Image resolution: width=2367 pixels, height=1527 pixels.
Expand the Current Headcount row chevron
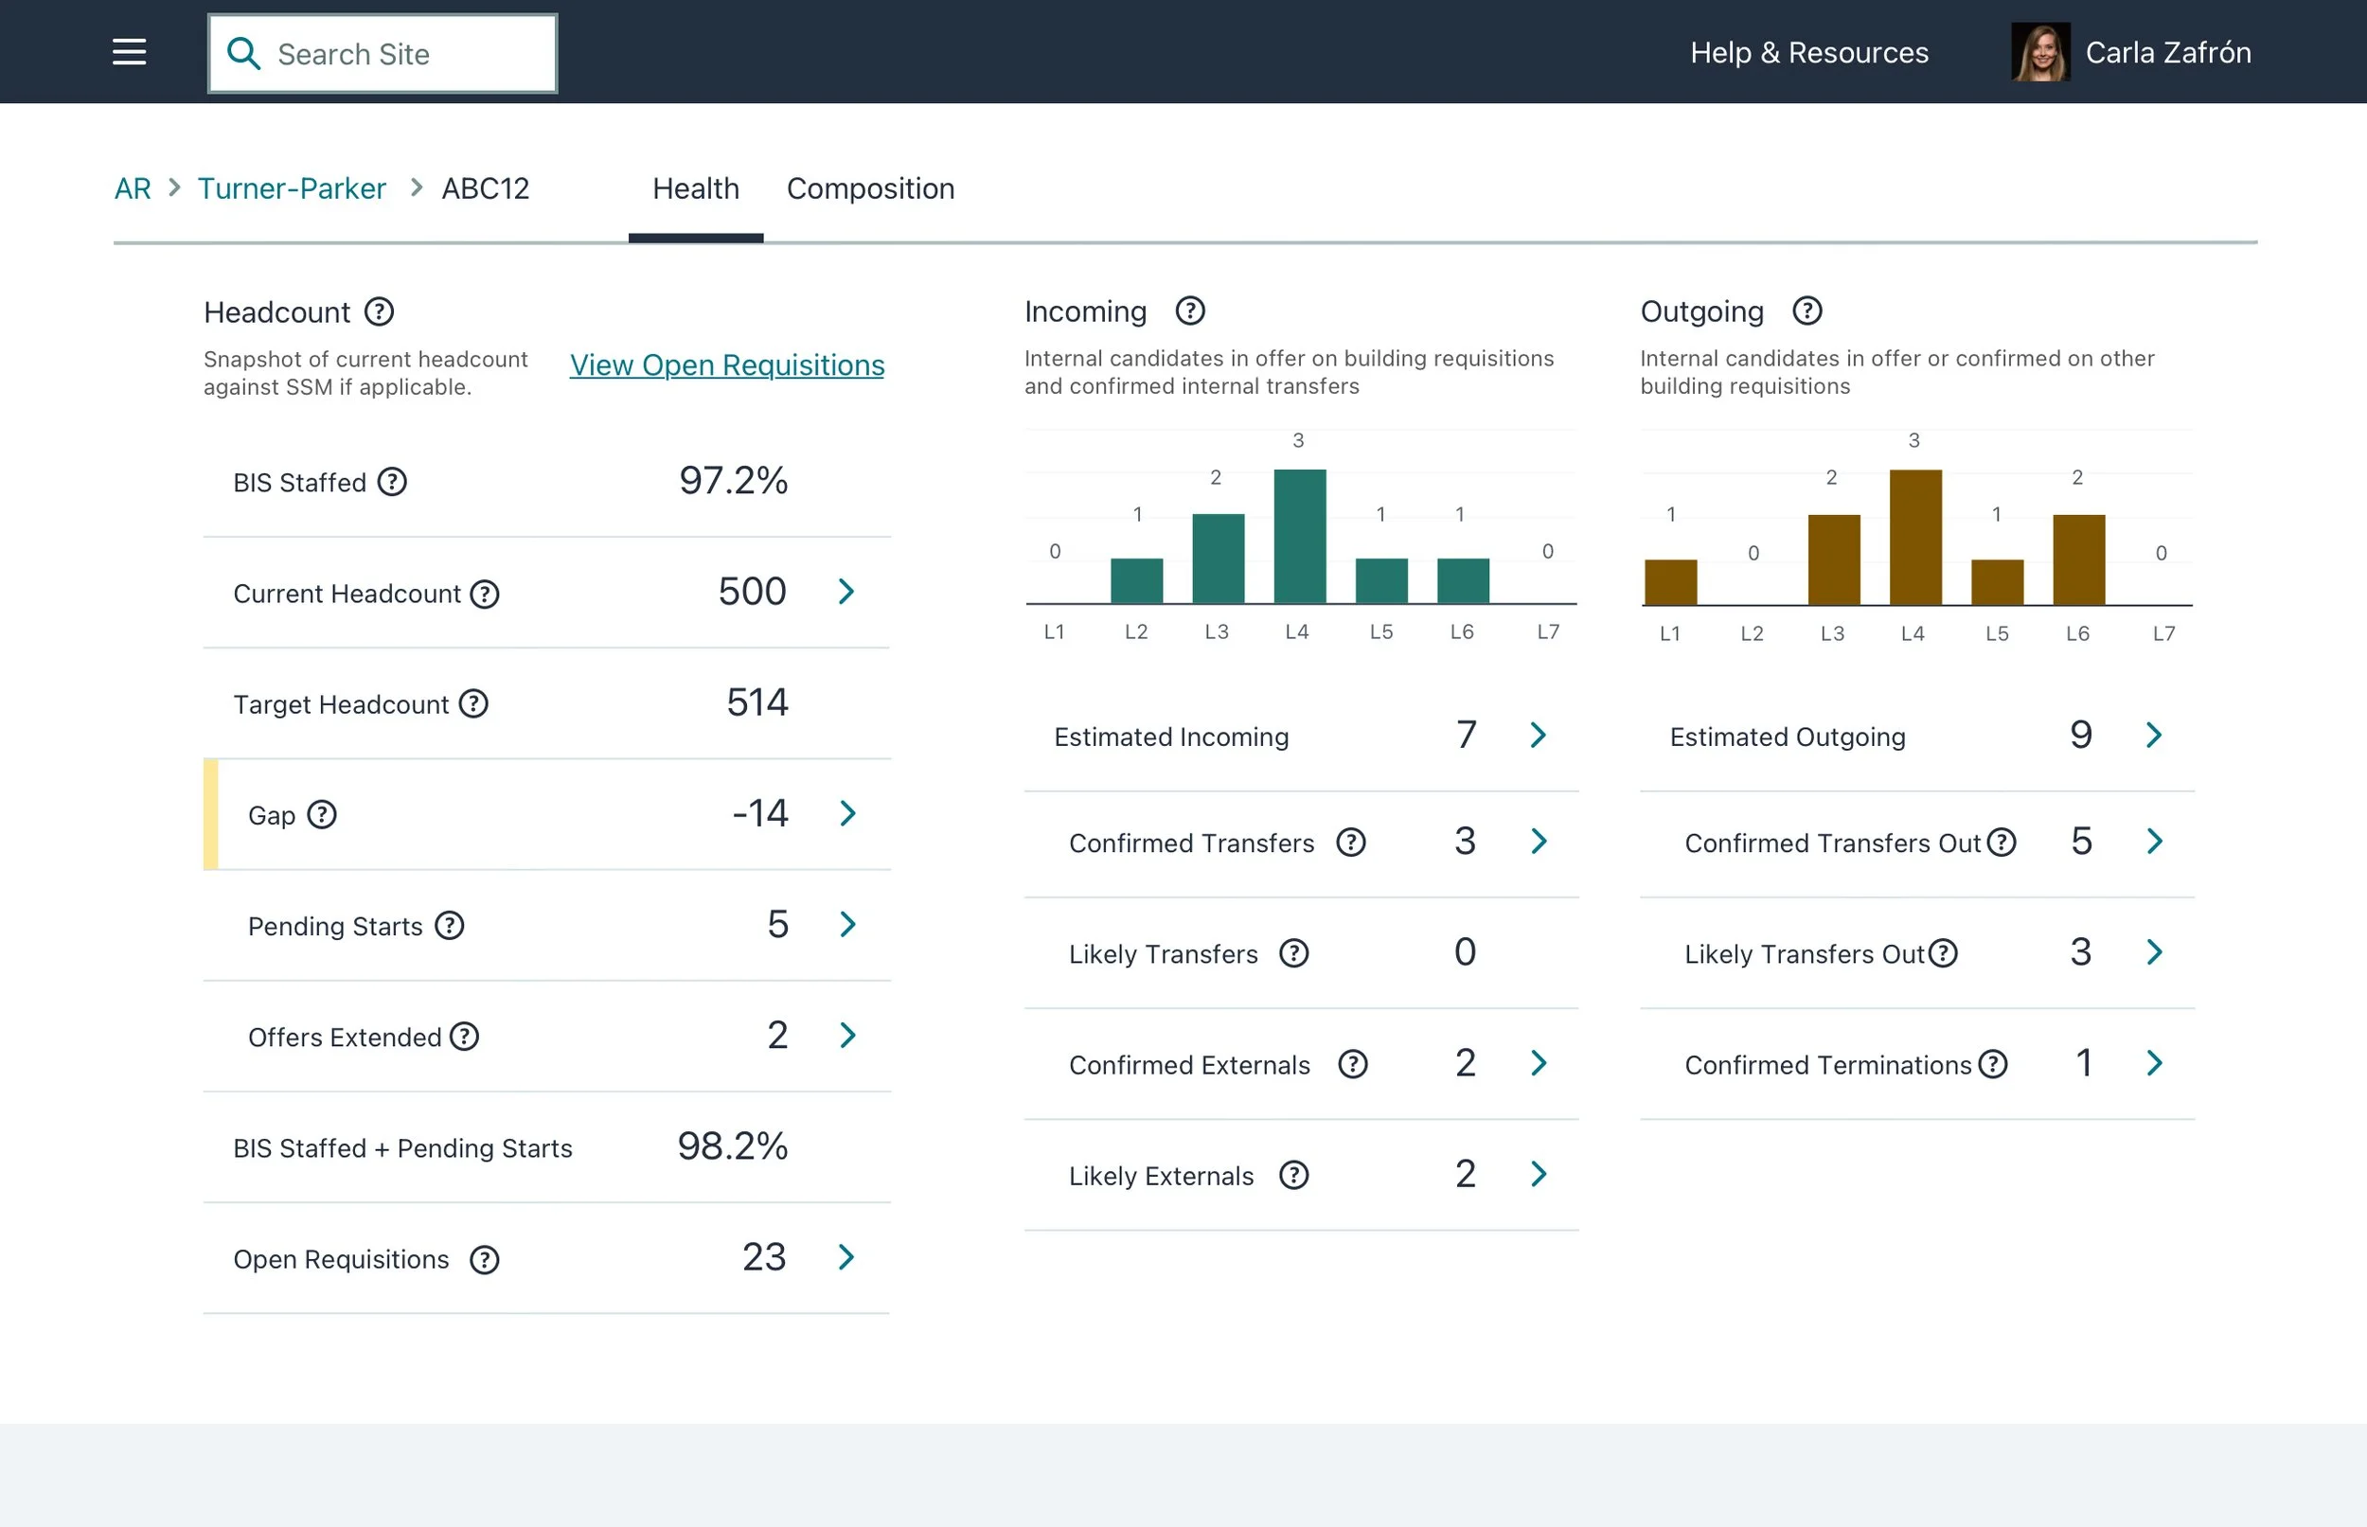[x=845, y=592]
